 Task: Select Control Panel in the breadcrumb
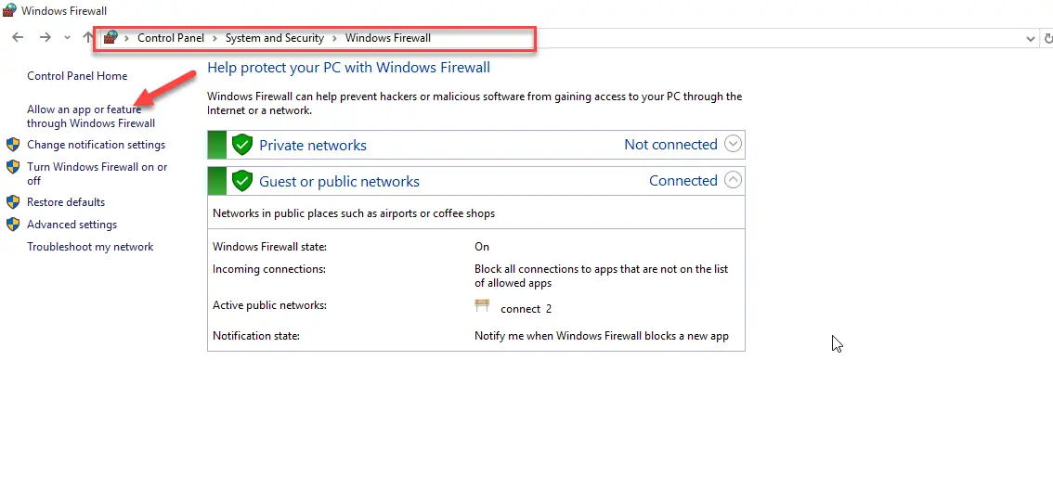click(171, 38)
